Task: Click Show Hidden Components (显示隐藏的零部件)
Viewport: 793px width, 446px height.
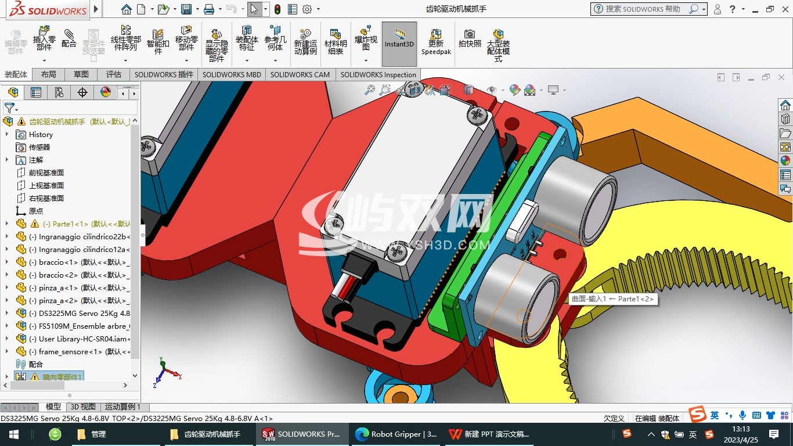Action: click(x=217, y=45)
